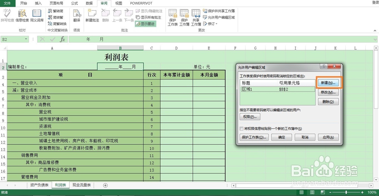Click 保护并共享工作簿
Viewport: 379px width, 196px height.
[x=219, y=11]
